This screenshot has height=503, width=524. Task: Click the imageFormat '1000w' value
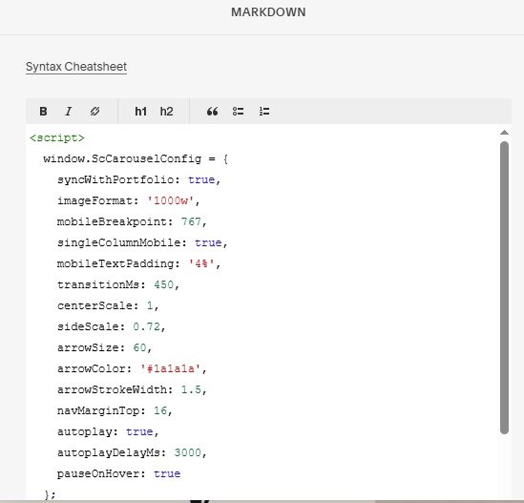coord(171,200)
